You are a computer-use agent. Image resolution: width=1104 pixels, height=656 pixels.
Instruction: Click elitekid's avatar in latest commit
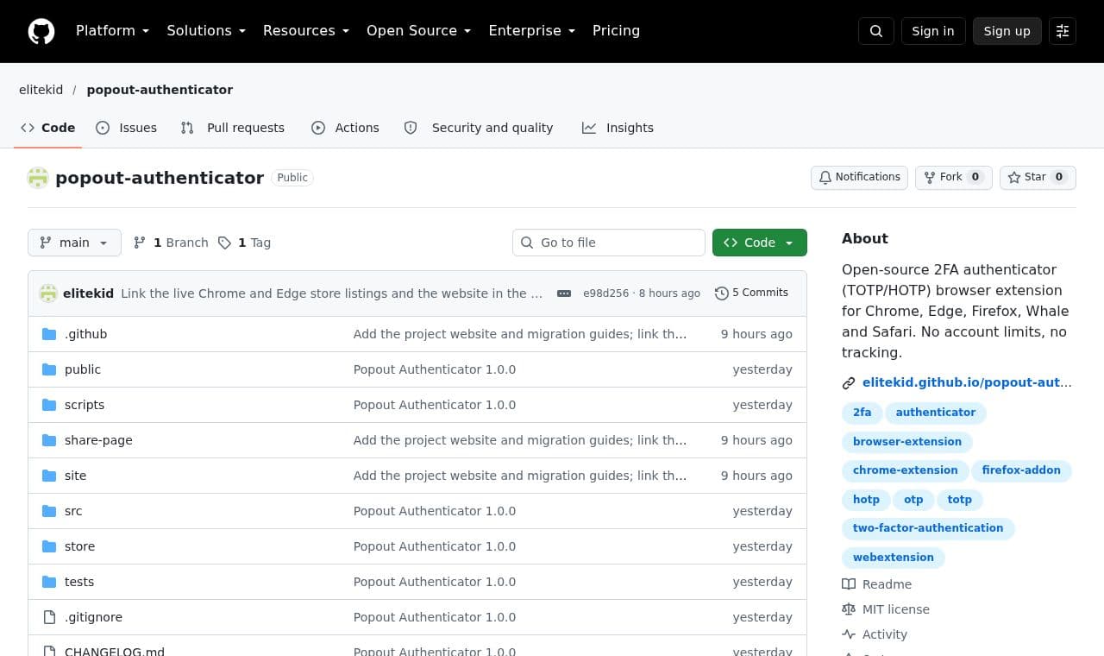[x=48, y=293]
